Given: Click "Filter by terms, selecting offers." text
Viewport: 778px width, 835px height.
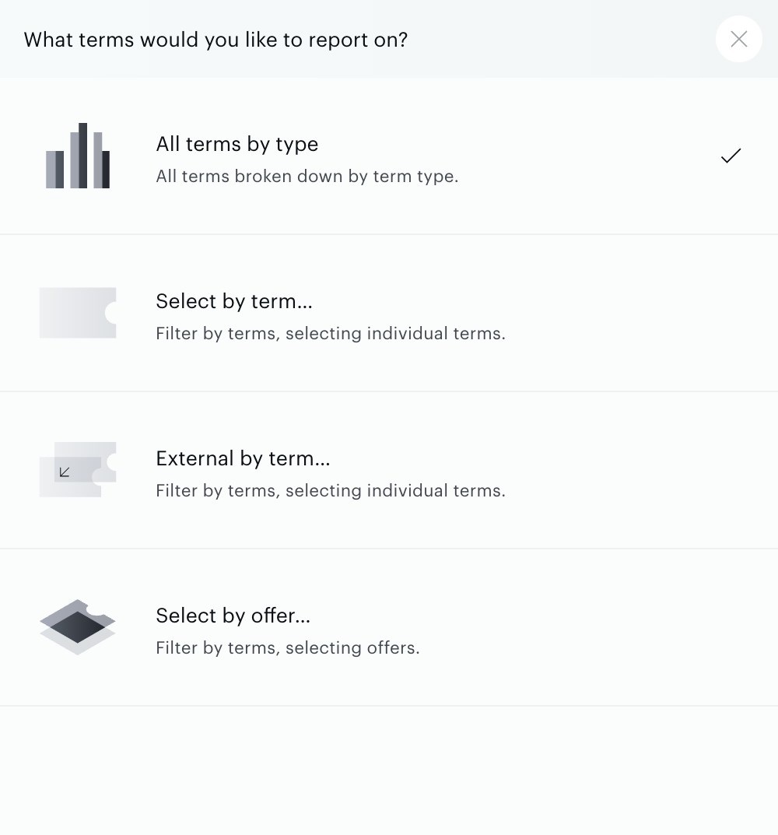Looking at the screenshot, I should (288, 647).
